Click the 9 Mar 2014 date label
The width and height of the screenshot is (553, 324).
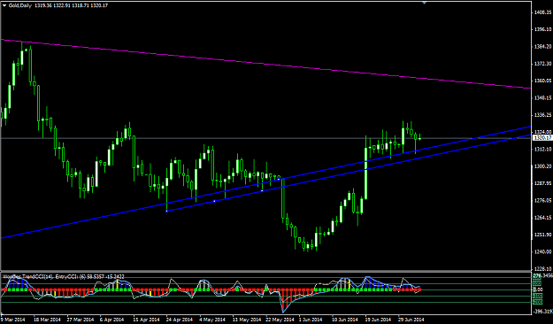[x=13, y=320]
